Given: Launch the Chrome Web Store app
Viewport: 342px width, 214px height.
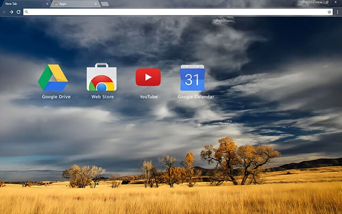Looking at the screenshot, I should coord(102,77).
